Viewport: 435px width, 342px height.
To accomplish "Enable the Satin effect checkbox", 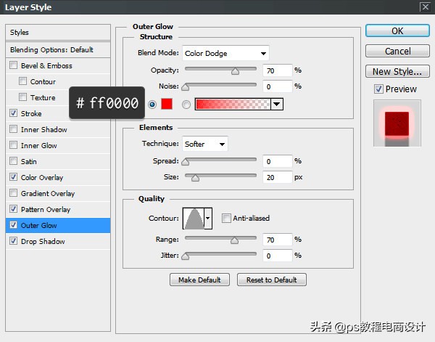I will coord(13,161).
